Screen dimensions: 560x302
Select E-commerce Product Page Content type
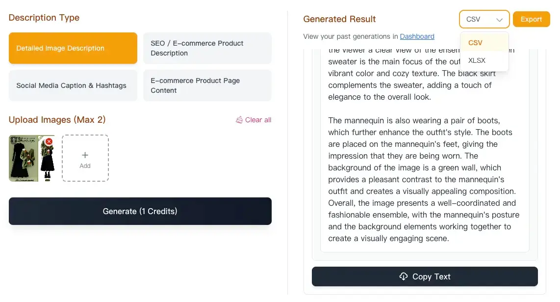[x=207, y=85]
